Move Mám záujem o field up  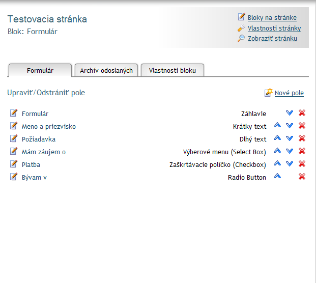point(277,151)
